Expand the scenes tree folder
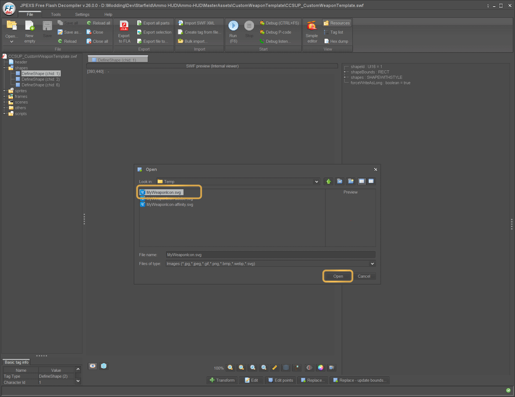The width and height of the screenshot is (515, 397). 5,102
